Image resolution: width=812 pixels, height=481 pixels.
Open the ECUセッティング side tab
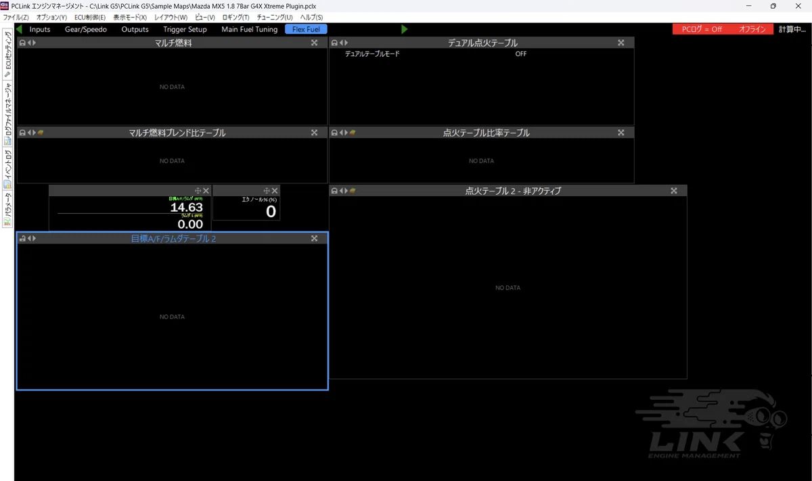(x=7, y=54)
